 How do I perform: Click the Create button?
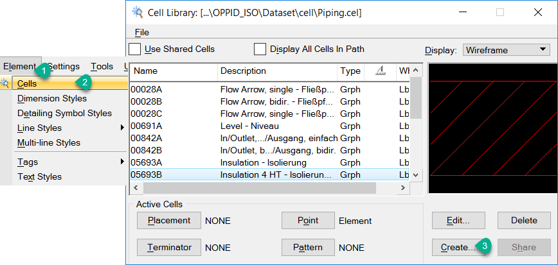pyautogui.click(x=458, y=246)
